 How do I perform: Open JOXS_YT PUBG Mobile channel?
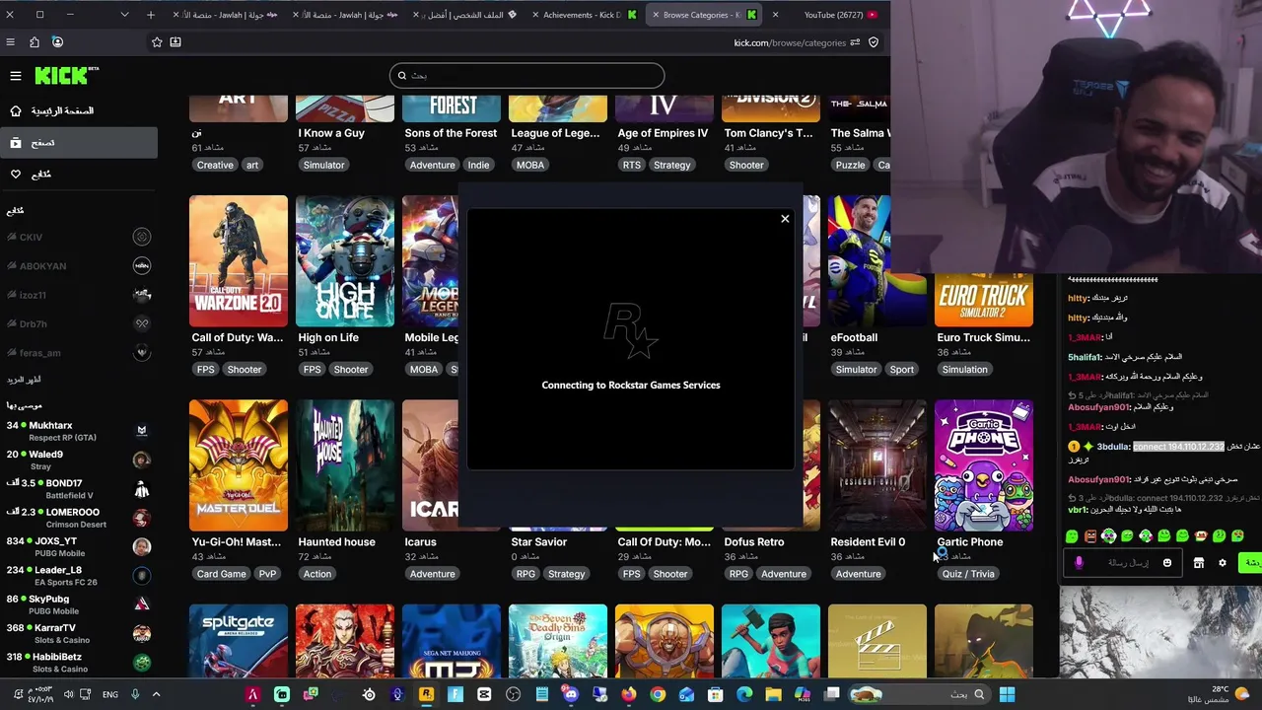pyautogui.click(x=79, y=546)
